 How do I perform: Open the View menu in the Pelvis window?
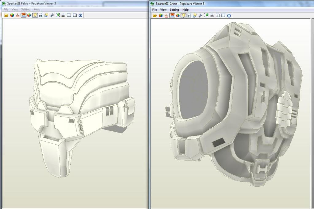coord(15,10)
